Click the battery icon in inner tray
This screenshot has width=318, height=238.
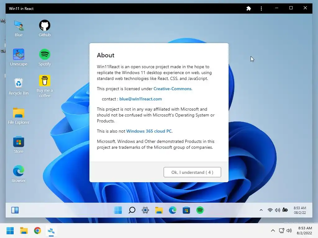coord(285,210)
